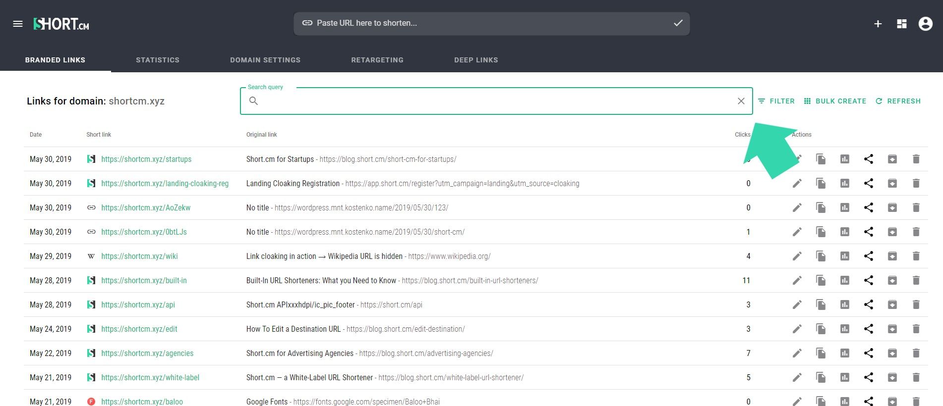Screen dimensions: 943x406
Task: Click the plus icon in header
Action: coord(878,24)
